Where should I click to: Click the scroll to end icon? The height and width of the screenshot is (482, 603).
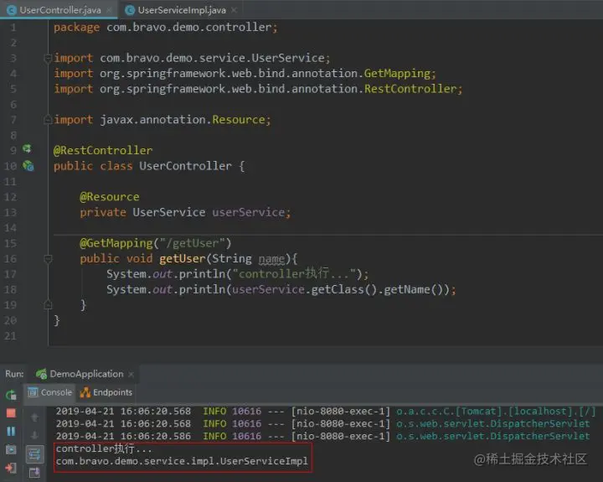pyautogui.click(x=34, y=473)
